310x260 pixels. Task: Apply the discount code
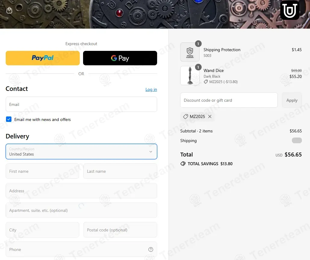pos(292,100)
